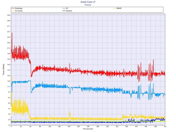Click the dark blue Uncore legend color line

click(64, 11)
